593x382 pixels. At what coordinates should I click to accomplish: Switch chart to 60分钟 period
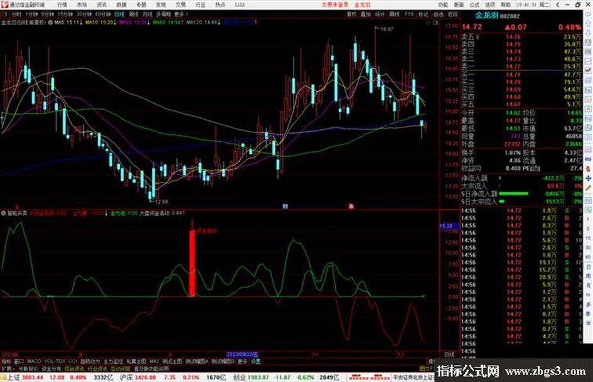coord(102,14)
